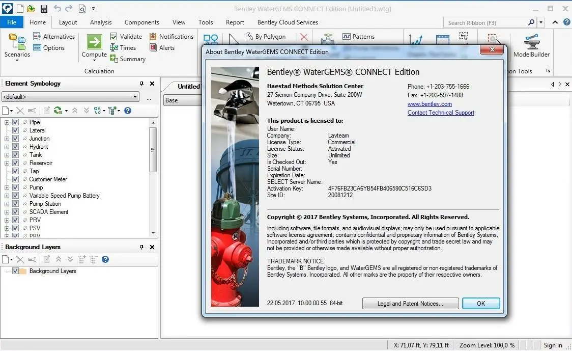
Task: Open Background Layers help icon
Action: tap(105, 259)
